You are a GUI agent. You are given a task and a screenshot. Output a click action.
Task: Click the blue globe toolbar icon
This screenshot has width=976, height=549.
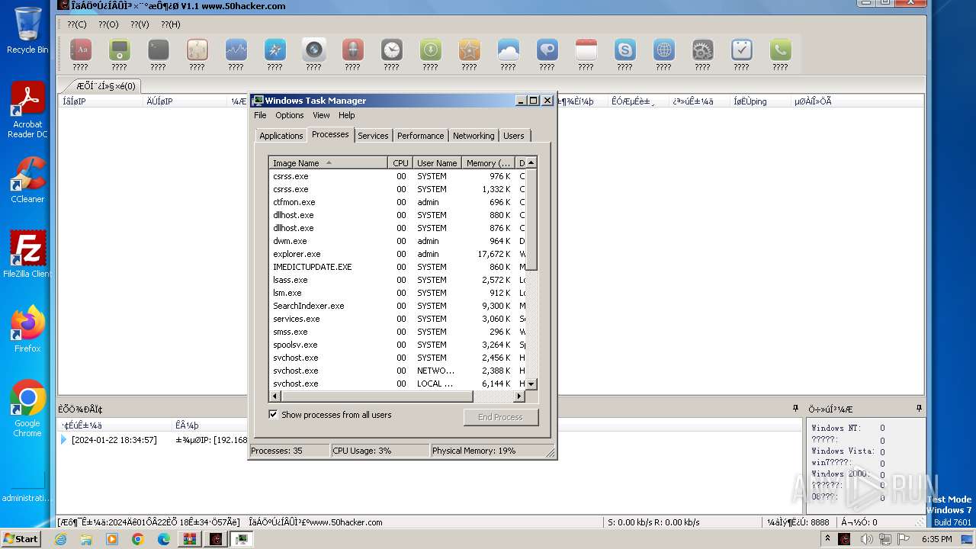[664, 50]
